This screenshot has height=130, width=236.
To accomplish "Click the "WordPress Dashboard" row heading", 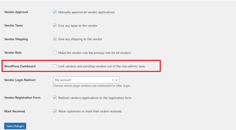I will (20, 66).
